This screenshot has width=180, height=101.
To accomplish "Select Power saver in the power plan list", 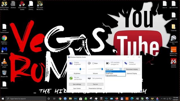I will (x=116, y=74).
